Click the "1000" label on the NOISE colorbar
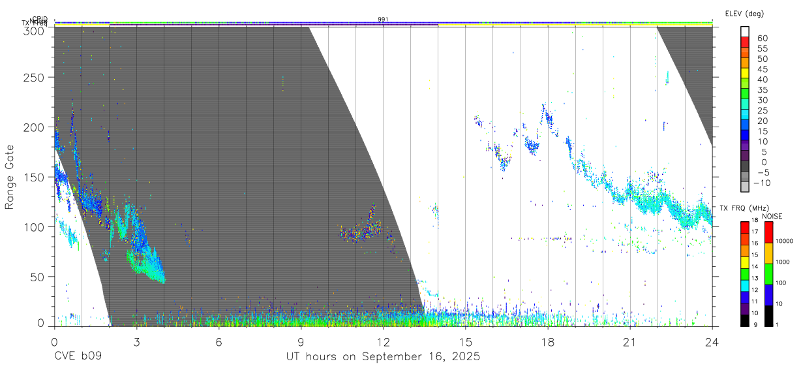The image size is (801, 370). [783, 262]
